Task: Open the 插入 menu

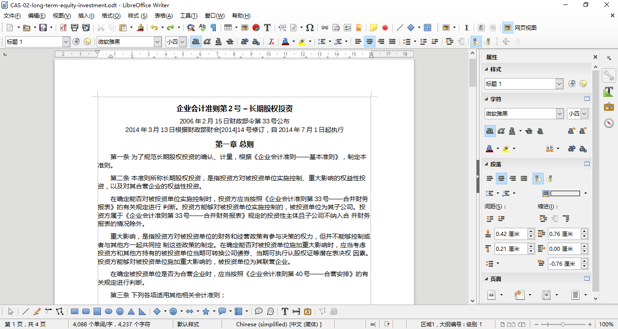Action: pos(86,15)
